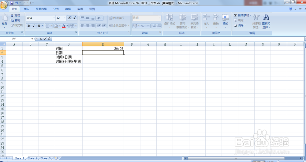Viewport: 306px width, 162px height.
Task: Align text left
Action: pyautogui.click(x=83, y=26)
